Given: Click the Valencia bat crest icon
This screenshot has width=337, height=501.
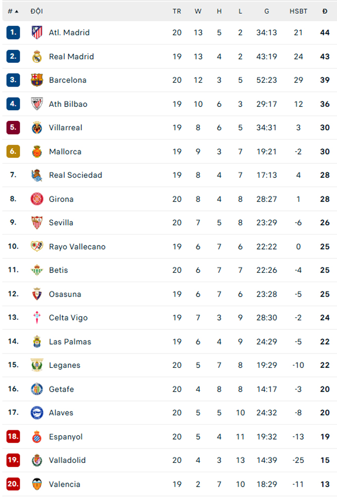Looking at the screenshot, I should tap(37, 484).
